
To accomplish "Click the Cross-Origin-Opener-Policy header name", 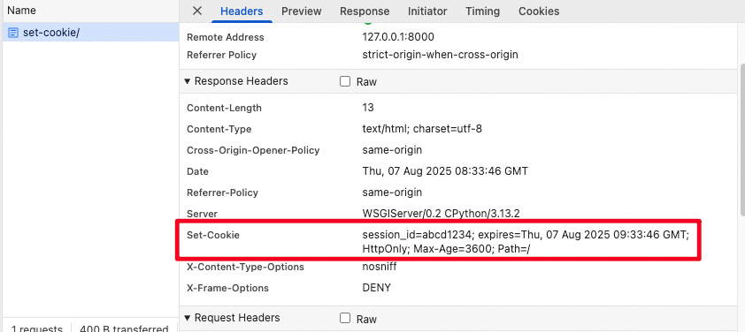I will 253,150.
